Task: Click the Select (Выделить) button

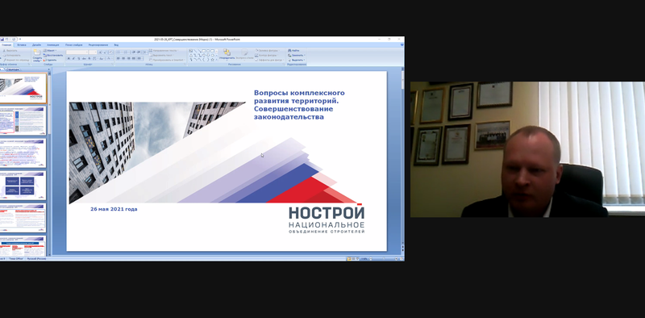Action: click(296, 61)
